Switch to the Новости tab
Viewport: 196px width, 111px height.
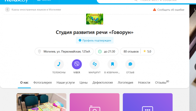coord(144,83)
